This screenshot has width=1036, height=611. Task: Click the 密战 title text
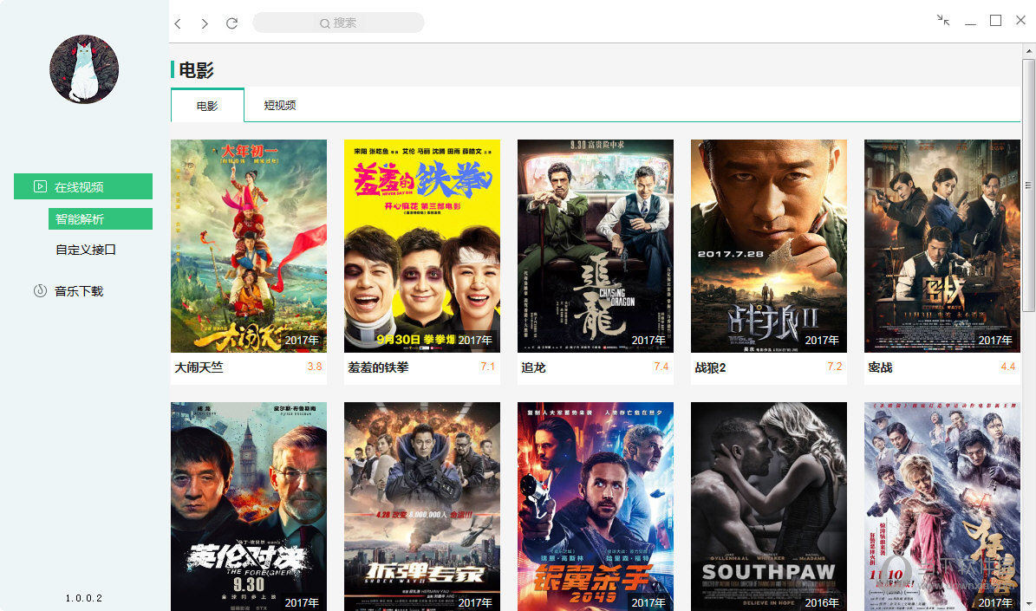pyautogui.click(x=880, y=367)
